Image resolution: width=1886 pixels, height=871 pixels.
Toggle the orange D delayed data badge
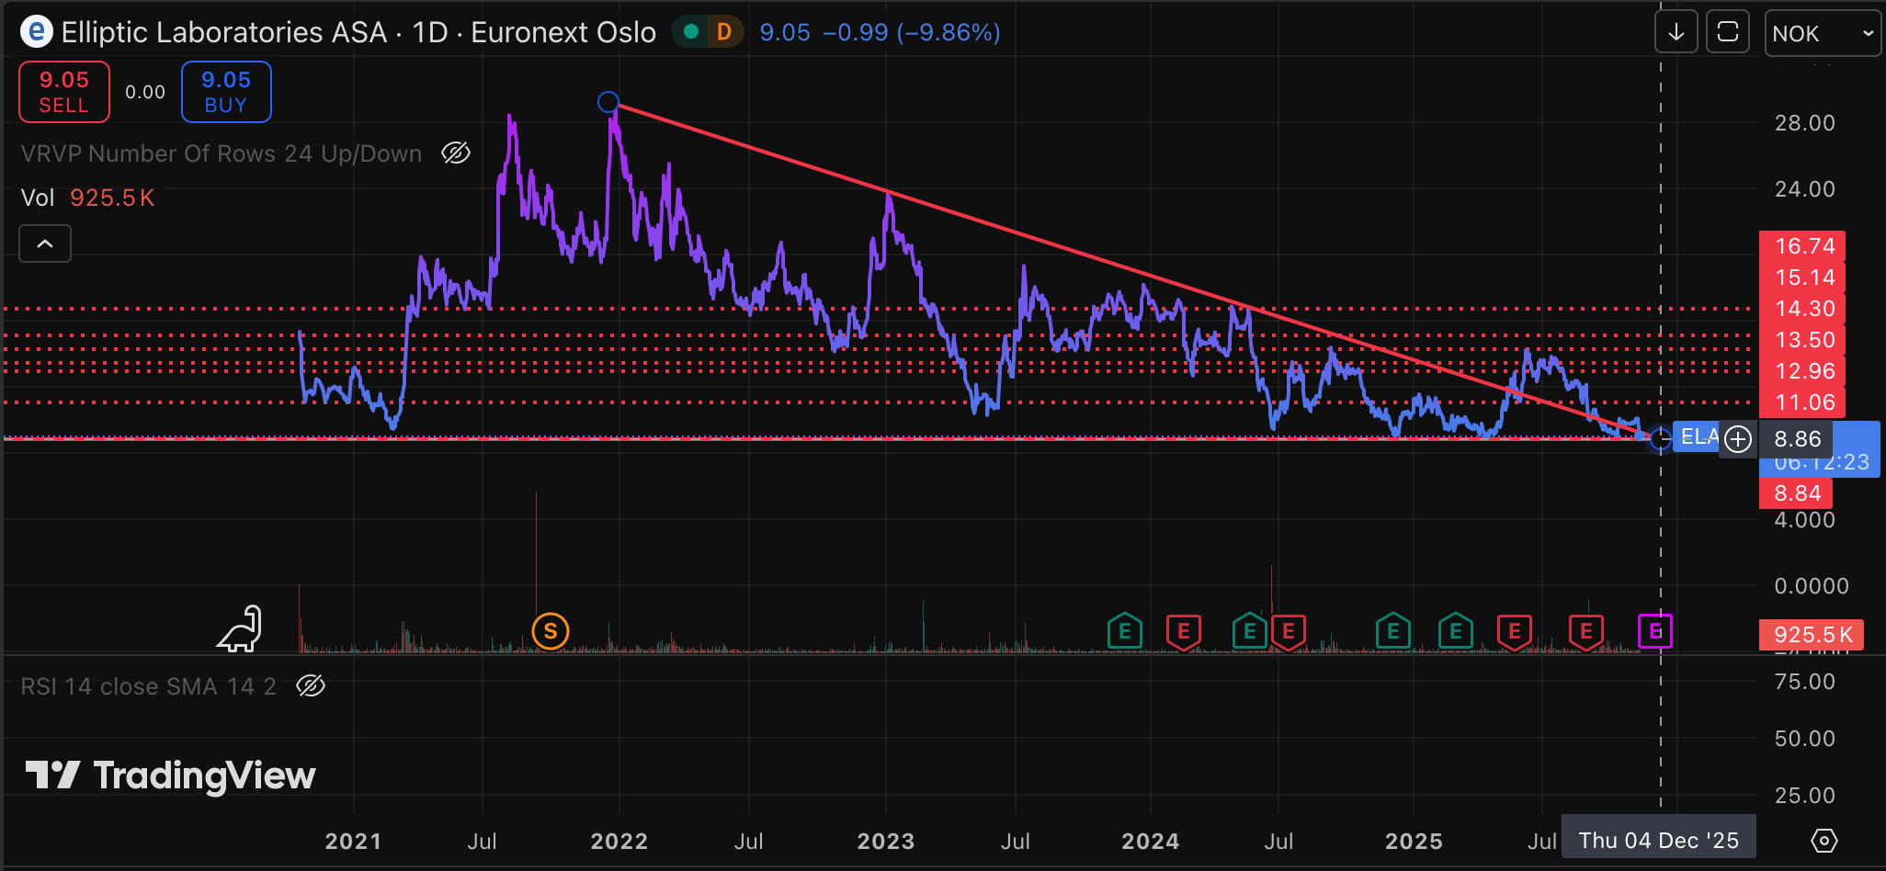pyautogui.click(x=724, y=33)
